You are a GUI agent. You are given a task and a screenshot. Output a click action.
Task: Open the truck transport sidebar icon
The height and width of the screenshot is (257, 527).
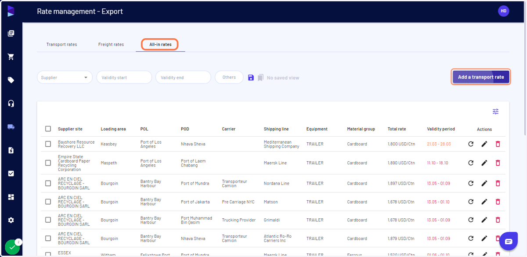(11, 127)
